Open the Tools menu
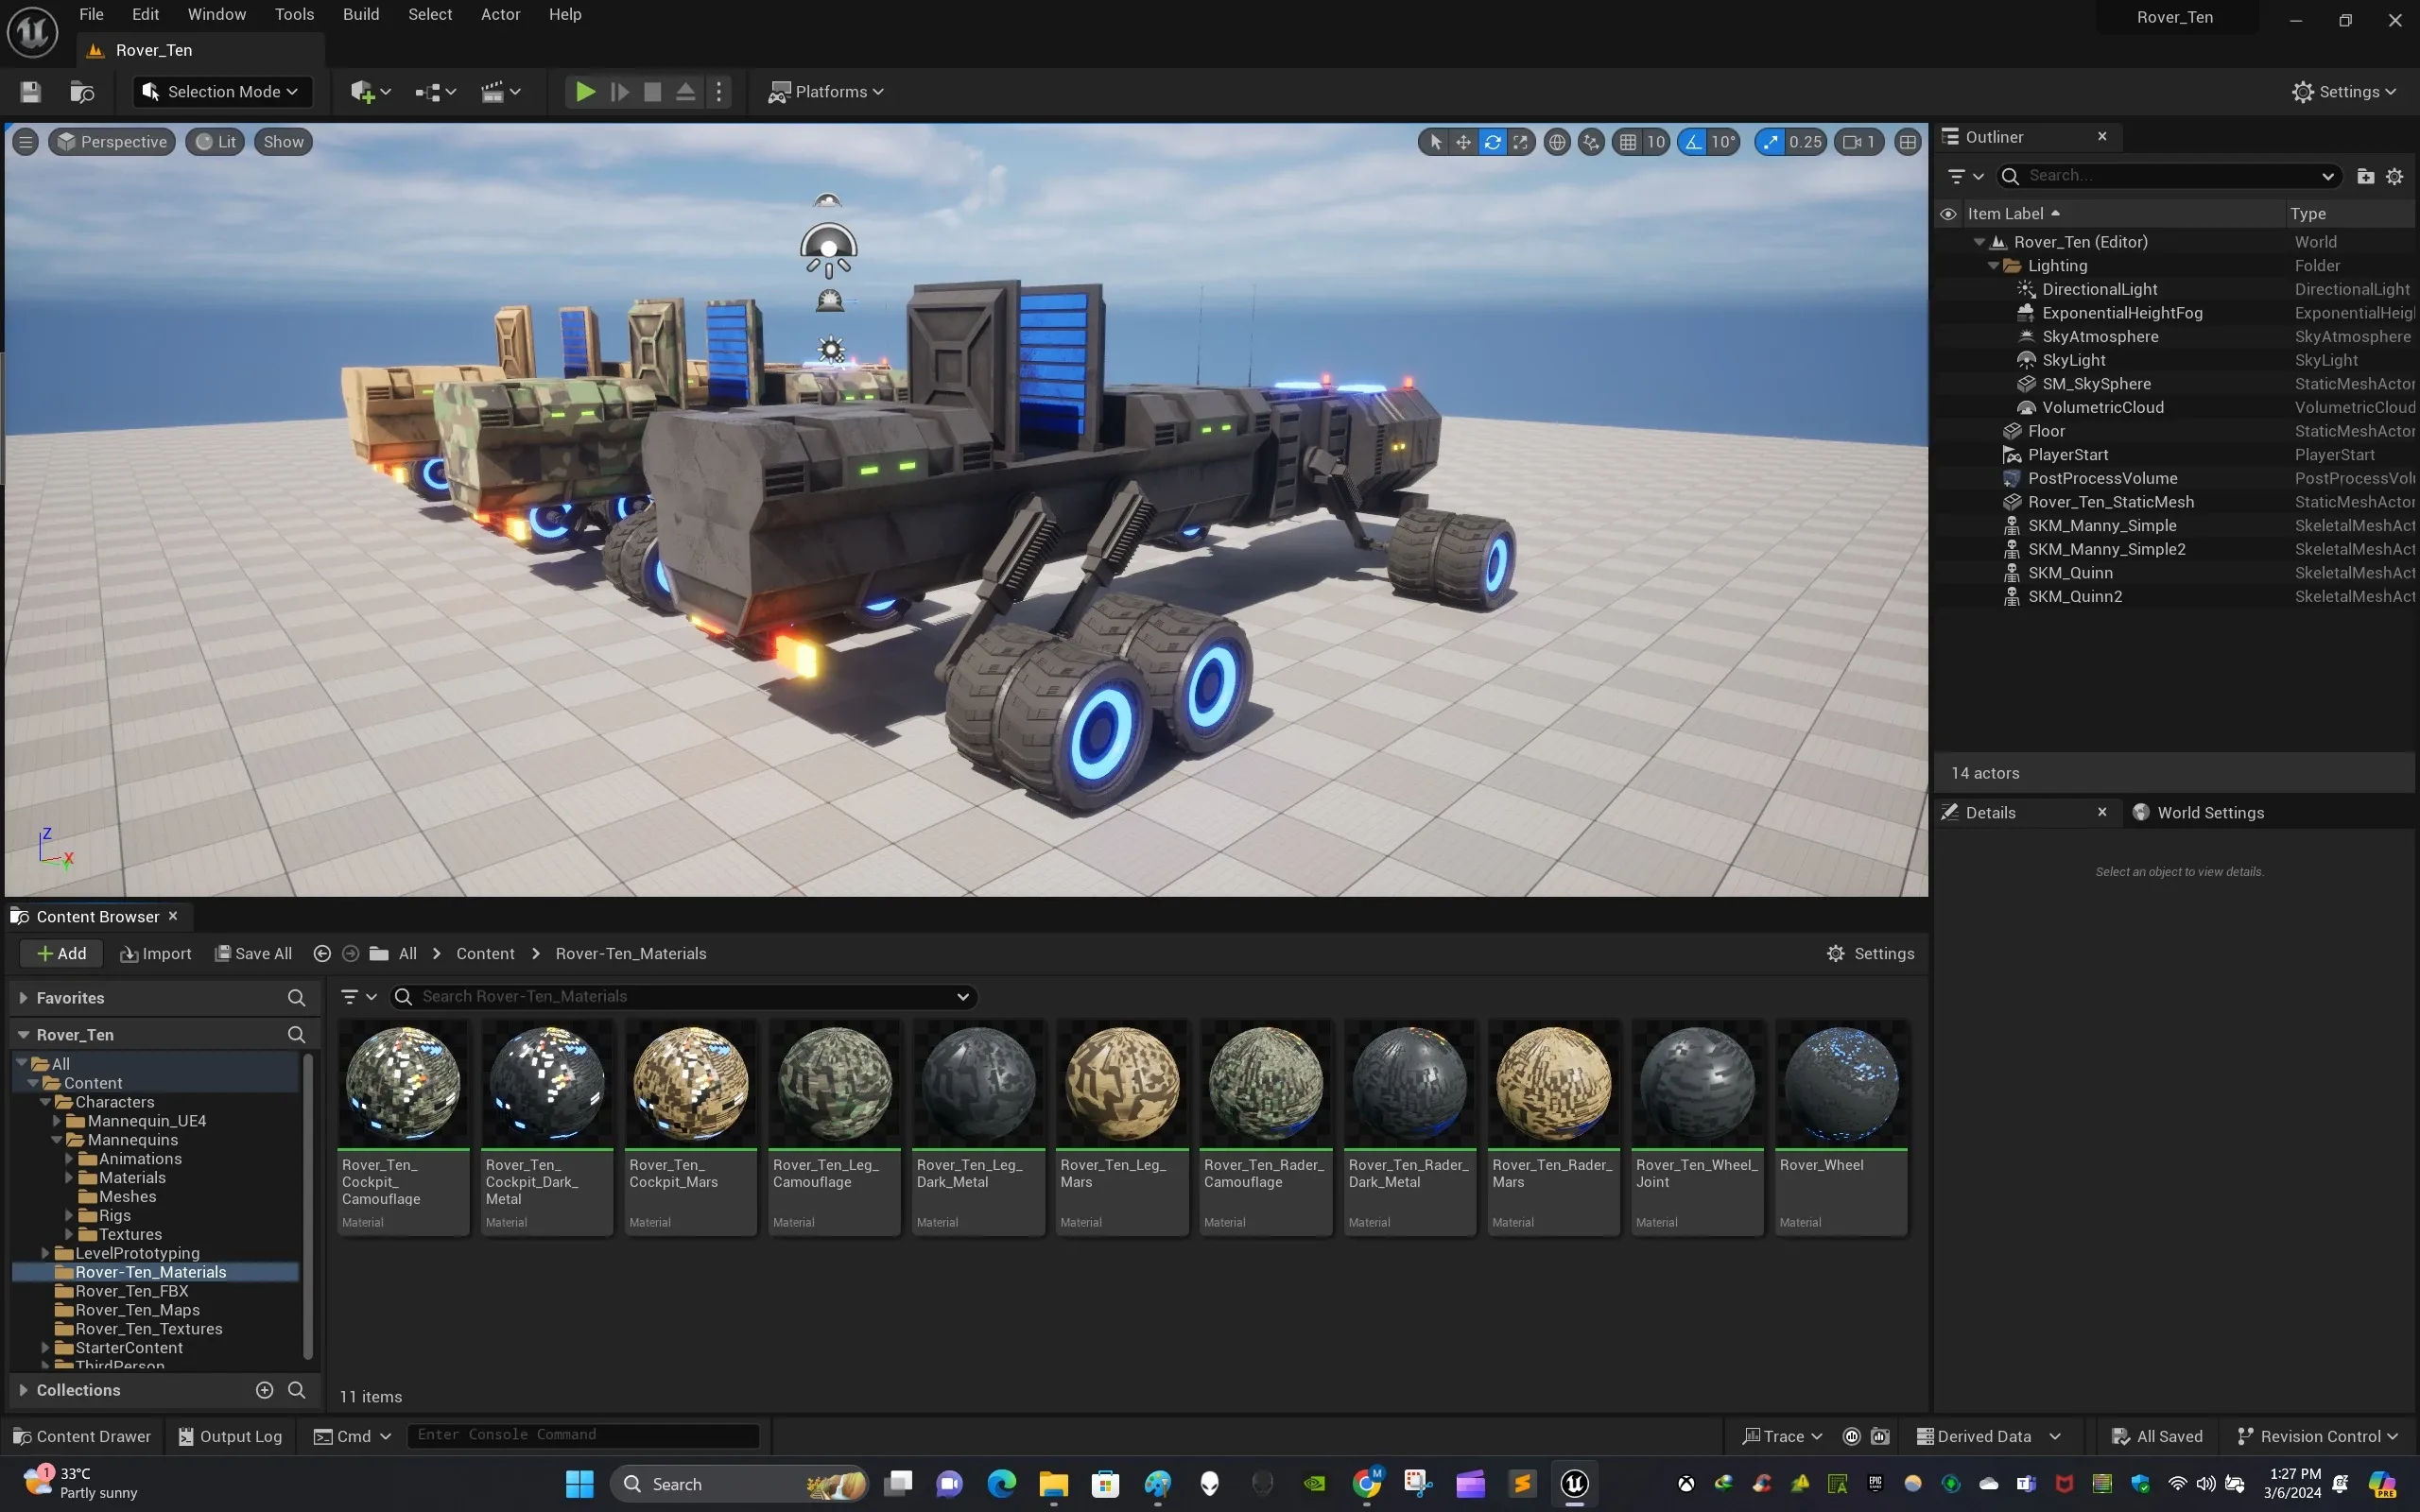This screenshot has height=1512, width=2420. point(294,14)
